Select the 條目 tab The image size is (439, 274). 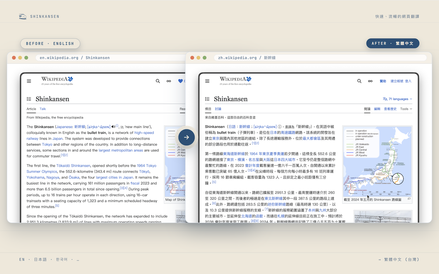pos(208,109)
